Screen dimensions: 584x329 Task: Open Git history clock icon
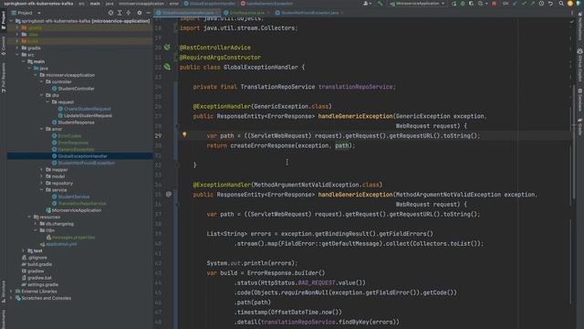[x=541, y=4]
